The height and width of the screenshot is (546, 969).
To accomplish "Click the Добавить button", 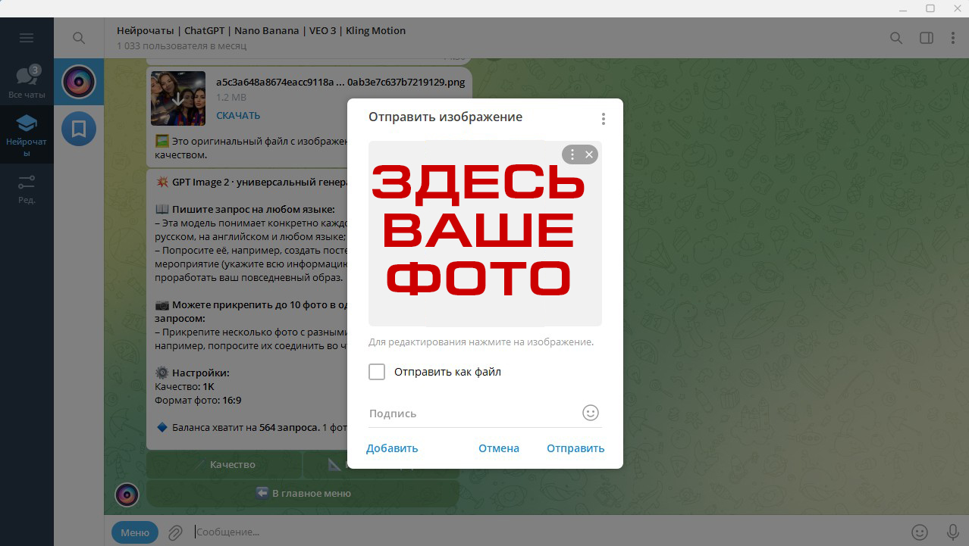I will pyautogui.click(x=392, y=448).
